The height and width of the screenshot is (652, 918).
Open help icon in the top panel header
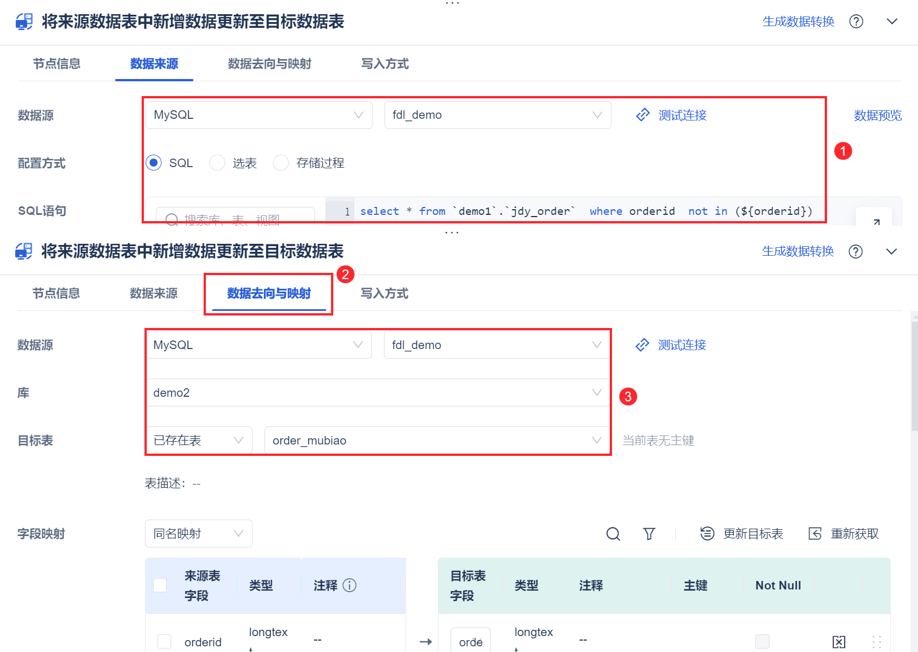point(856,22)
